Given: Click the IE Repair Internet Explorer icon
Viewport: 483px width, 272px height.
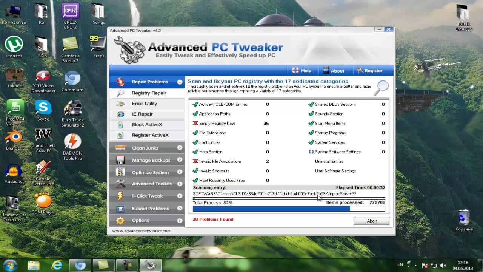Looking at the screenshot, I should (120, 114).
